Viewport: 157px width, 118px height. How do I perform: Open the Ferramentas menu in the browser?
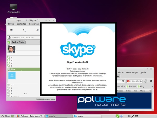pyautogui.click(x=132, y=72)
